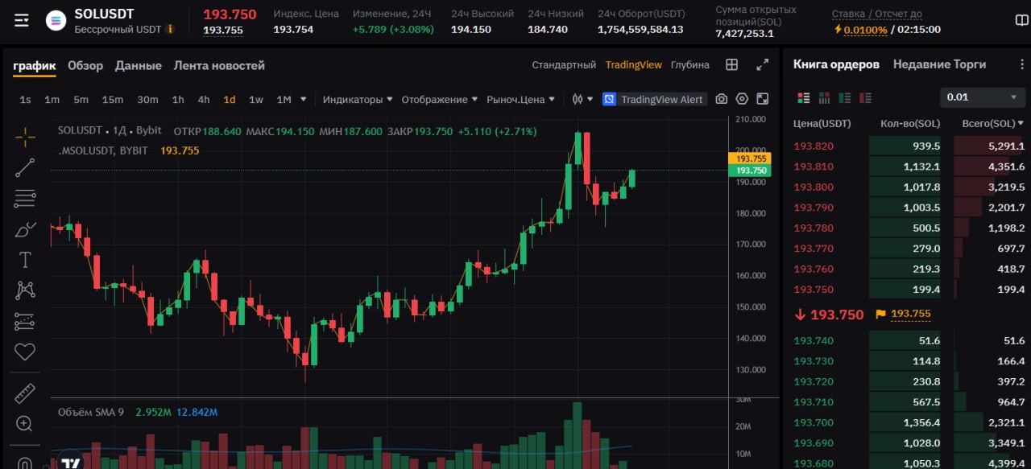Expand more timeframes arrow after 1M
This screenshot has width=1031, height=469.
(304, 100)
